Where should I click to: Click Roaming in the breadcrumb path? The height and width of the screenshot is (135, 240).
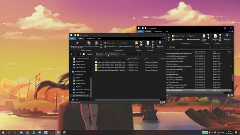[x=99, y=54]
